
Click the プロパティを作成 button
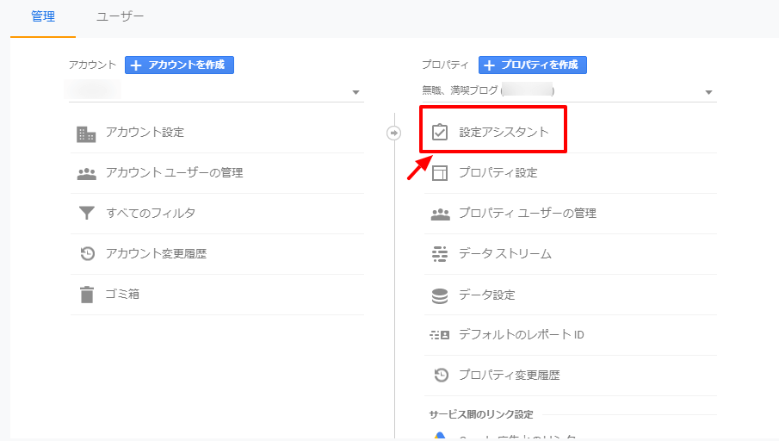click(533, 65)
